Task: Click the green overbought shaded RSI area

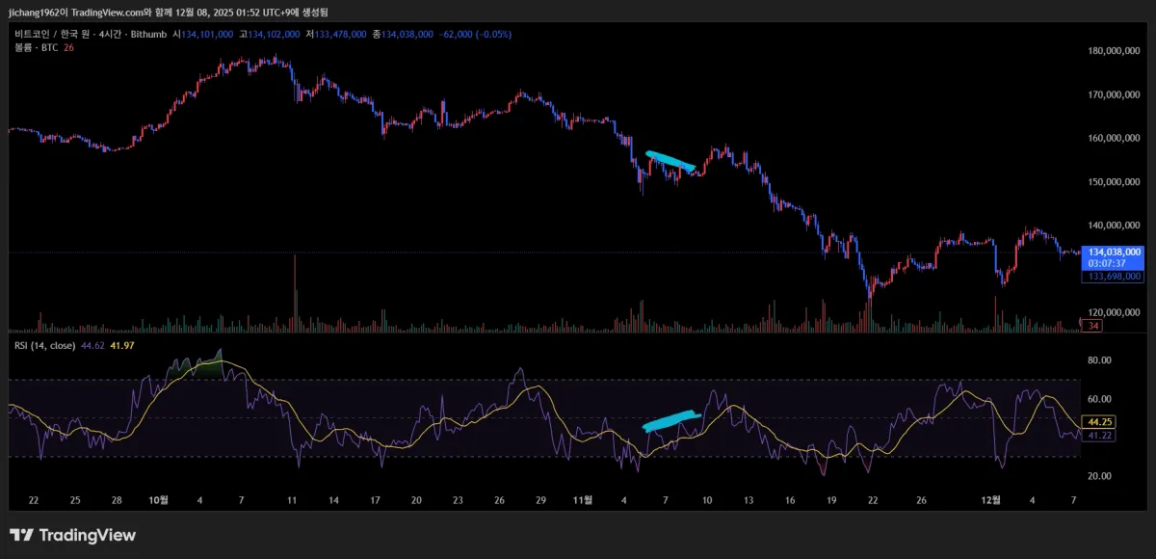Action: click(x=197, y=367)
